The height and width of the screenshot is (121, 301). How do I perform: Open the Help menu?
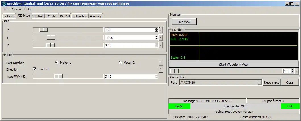pyautogui.click(x=28, y=9)
